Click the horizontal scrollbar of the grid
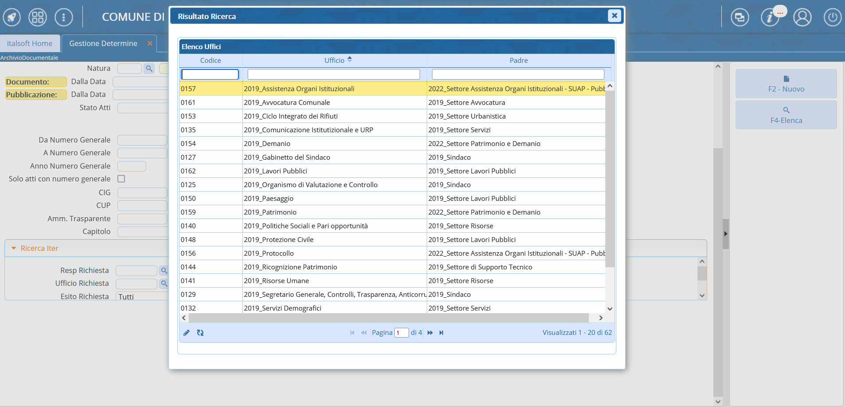Screen dimensions: 845x407 tap(388, 318)
